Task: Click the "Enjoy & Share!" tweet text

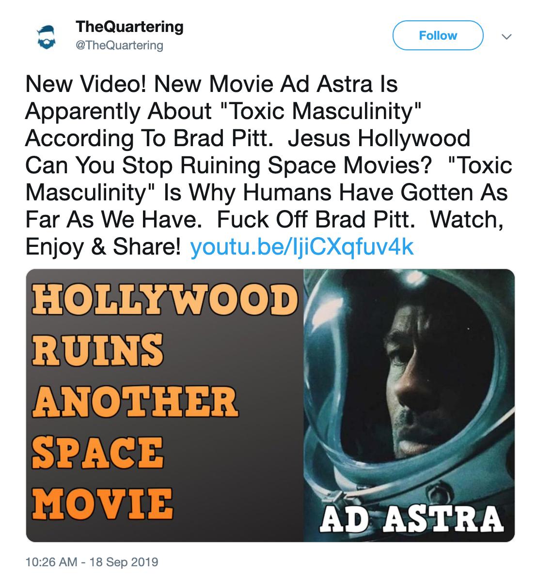Action: click(x=103, y=247)
